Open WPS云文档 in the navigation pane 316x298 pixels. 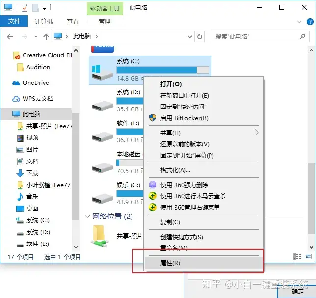[33, 99]
